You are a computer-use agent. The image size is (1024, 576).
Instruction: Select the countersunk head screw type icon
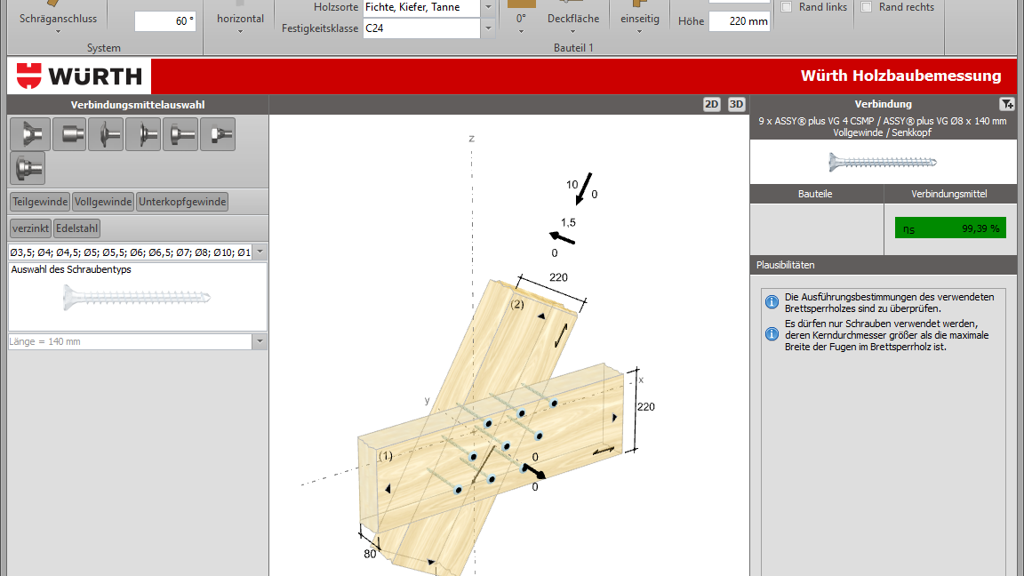31,134
